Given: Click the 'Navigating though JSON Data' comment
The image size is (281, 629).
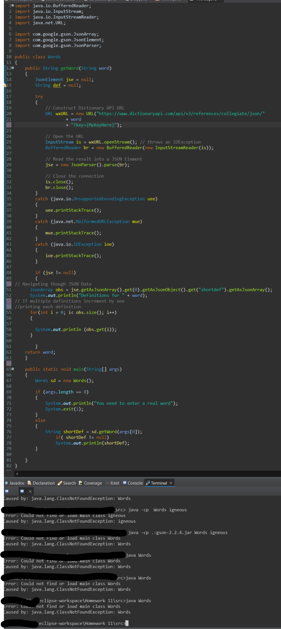Looking at the screenshot, I should pyautogui.click(x=53, y=284).
